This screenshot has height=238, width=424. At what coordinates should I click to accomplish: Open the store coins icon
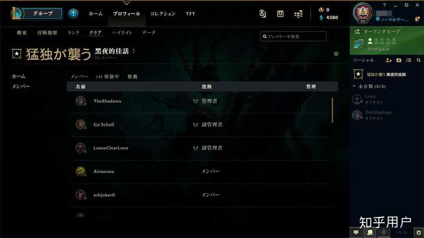coord(298,14)
